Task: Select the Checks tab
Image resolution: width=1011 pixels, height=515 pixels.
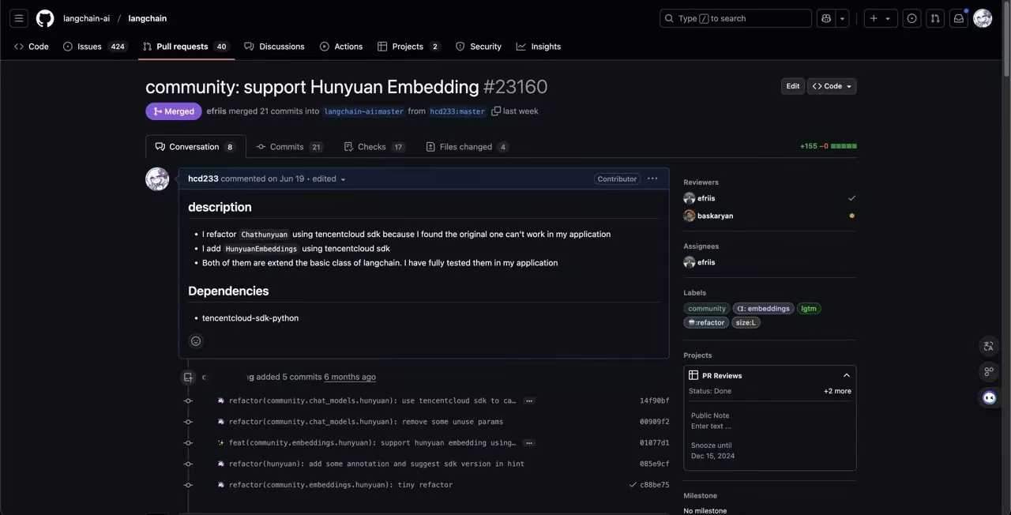Action: click(374, 147)
